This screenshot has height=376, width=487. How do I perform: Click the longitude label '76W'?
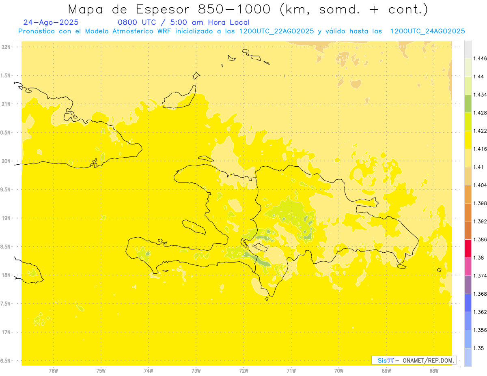coord(53,371)
